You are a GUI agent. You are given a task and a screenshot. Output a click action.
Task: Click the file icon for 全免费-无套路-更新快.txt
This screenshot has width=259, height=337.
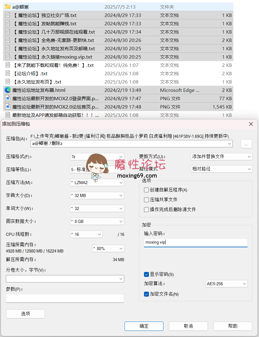point(8,40)
